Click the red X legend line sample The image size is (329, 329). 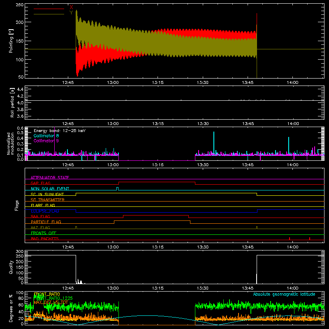pyautogui.click(x=49, y=9)
